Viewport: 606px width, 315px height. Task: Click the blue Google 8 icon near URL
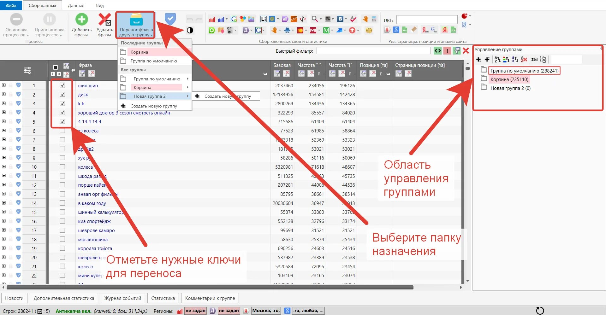(396, 30)
